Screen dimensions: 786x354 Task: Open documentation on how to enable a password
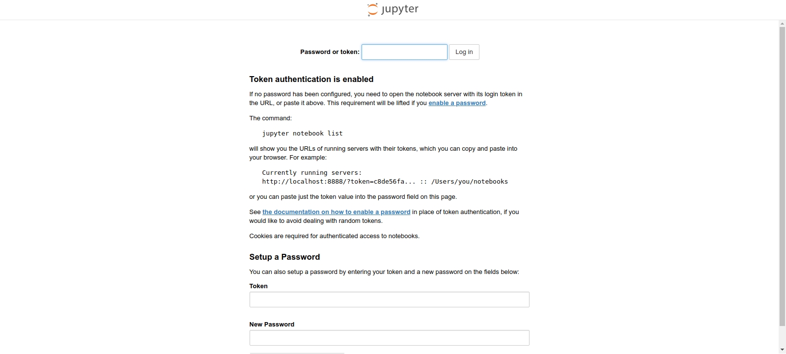336,212
